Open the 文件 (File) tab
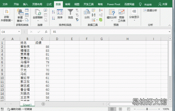Screen dimensions: 175x111 5,4
